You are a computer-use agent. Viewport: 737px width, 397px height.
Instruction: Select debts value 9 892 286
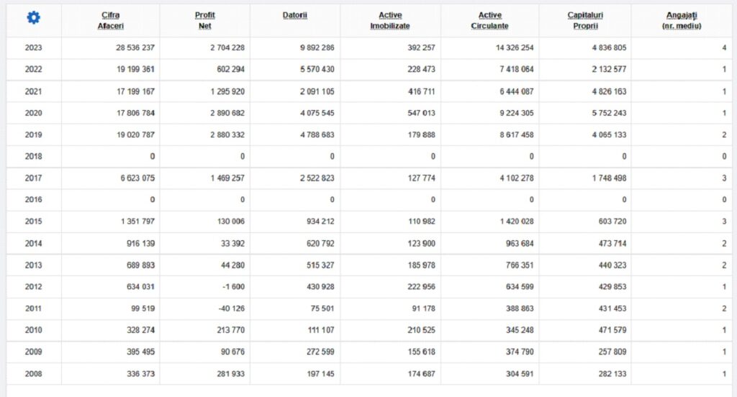coord(312,48)
